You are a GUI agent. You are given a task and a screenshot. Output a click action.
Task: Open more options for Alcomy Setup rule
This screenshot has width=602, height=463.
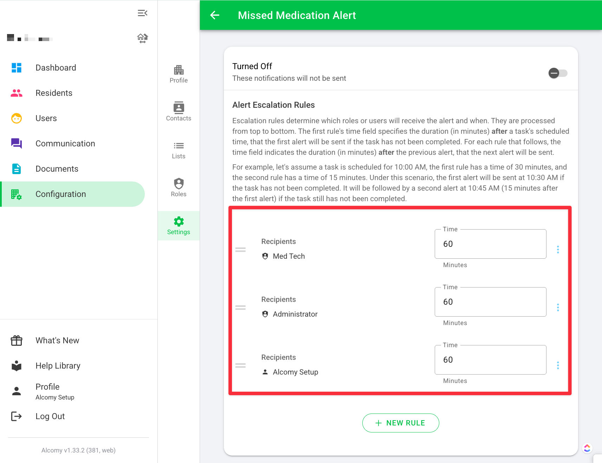[558, 365]
